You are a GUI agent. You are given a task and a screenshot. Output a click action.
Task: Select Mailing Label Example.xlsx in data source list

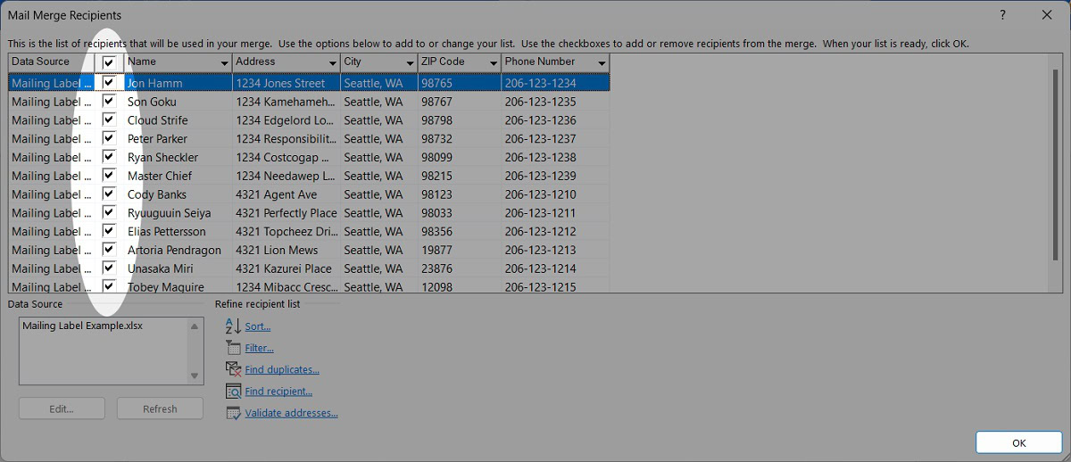click(82, 326)
